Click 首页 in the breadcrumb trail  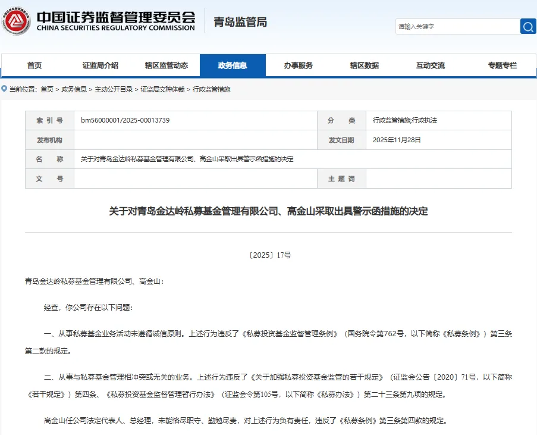tap(47, 89)
